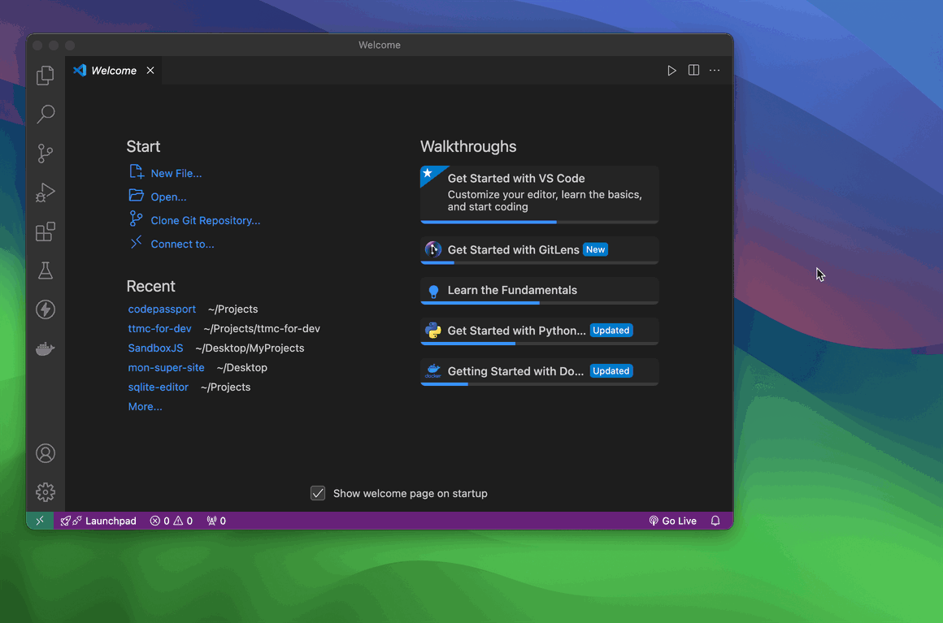Click the ~/Desktop/MyProjects path text

(x=250, y=348)
